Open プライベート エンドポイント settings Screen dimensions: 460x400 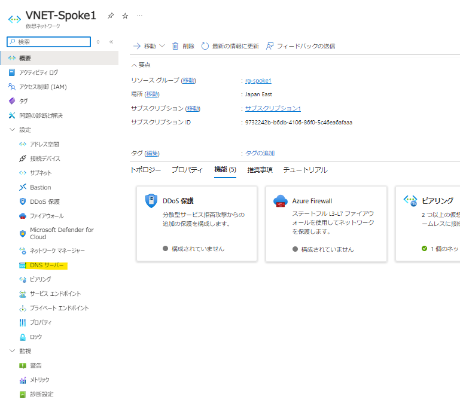[59, 308]
